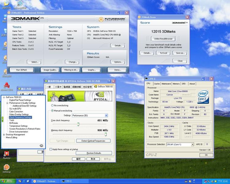This screenshot has width=230, height=184.
Task: Click Detect Optimal Frequencies button
Action: coord(93,141)
